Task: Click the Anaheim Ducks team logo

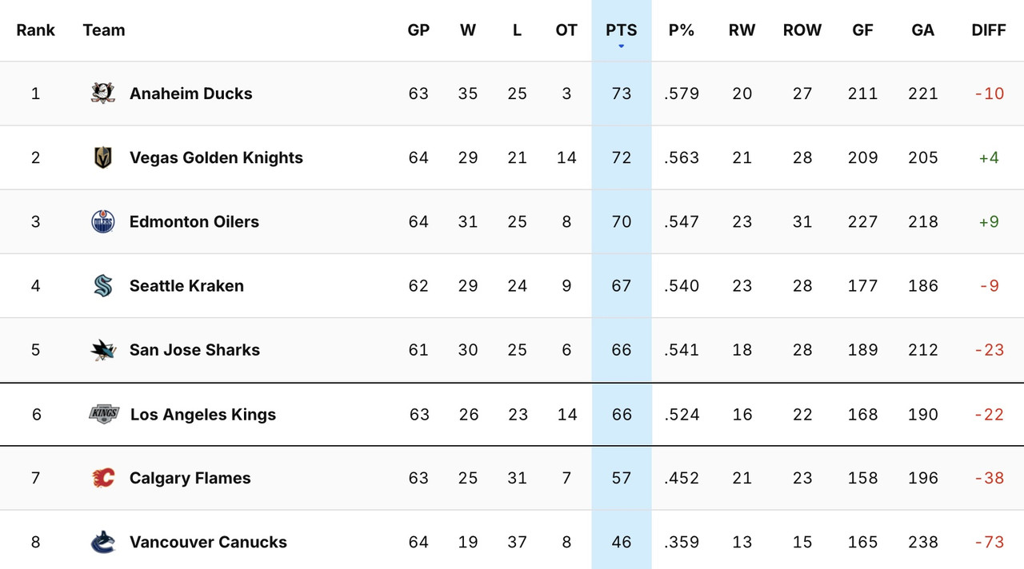Action: (x=103, y=93)
